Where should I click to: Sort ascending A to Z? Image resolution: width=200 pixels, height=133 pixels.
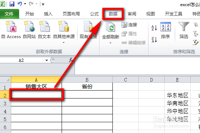(154, 28)
